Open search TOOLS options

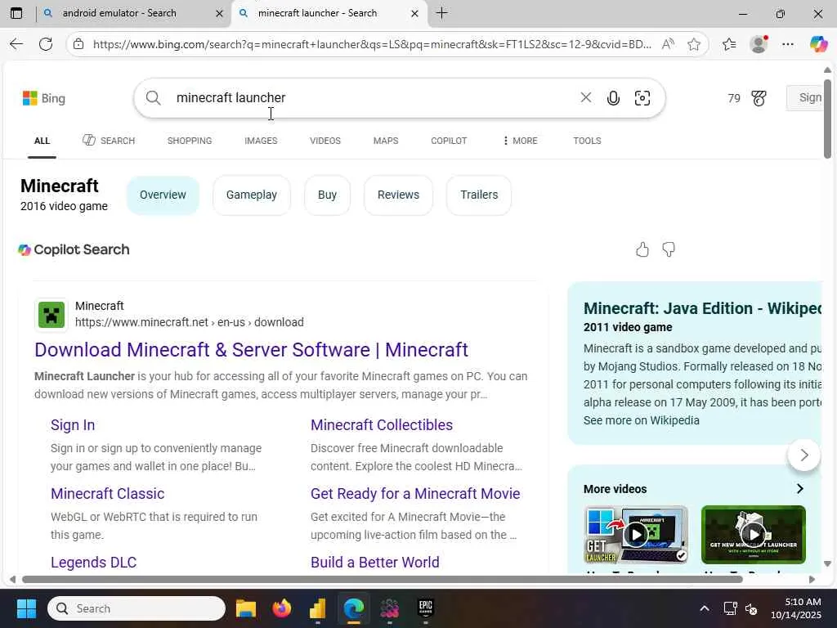click(587, 141)
